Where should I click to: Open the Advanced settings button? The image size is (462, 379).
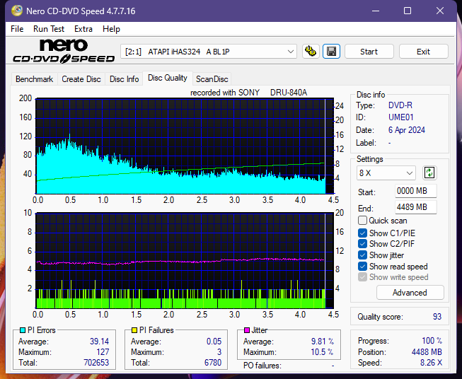(x=410, y=293)
